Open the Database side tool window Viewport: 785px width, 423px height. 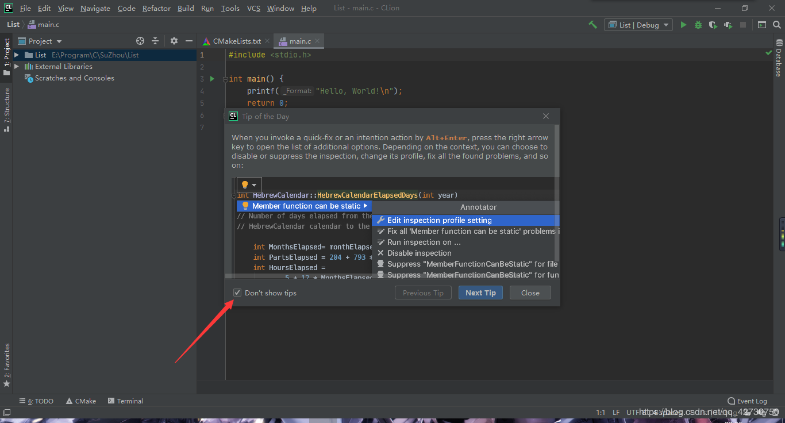[779, 58]
